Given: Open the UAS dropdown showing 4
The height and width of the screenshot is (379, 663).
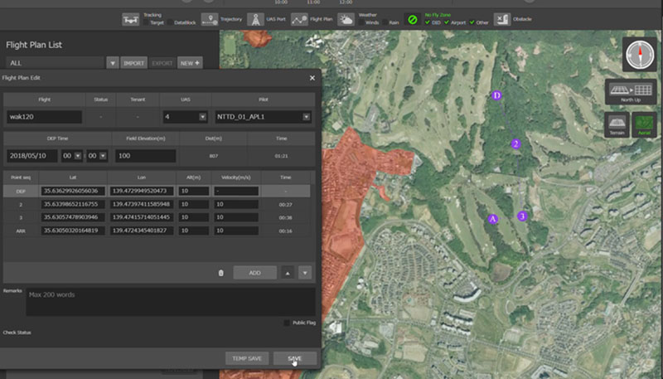Looking at the screenshot, I should pyautogui.click(x=185, y=118).
